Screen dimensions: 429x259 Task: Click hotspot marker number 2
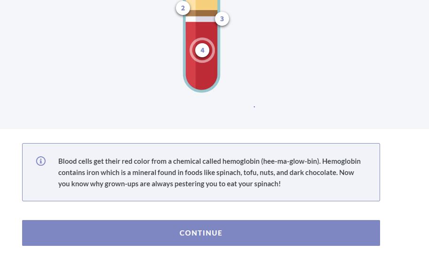point(183,8)
